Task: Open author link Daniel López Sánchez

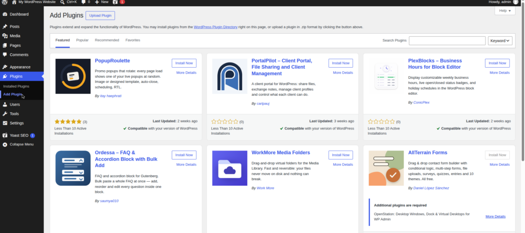Action: pos(431,188)
